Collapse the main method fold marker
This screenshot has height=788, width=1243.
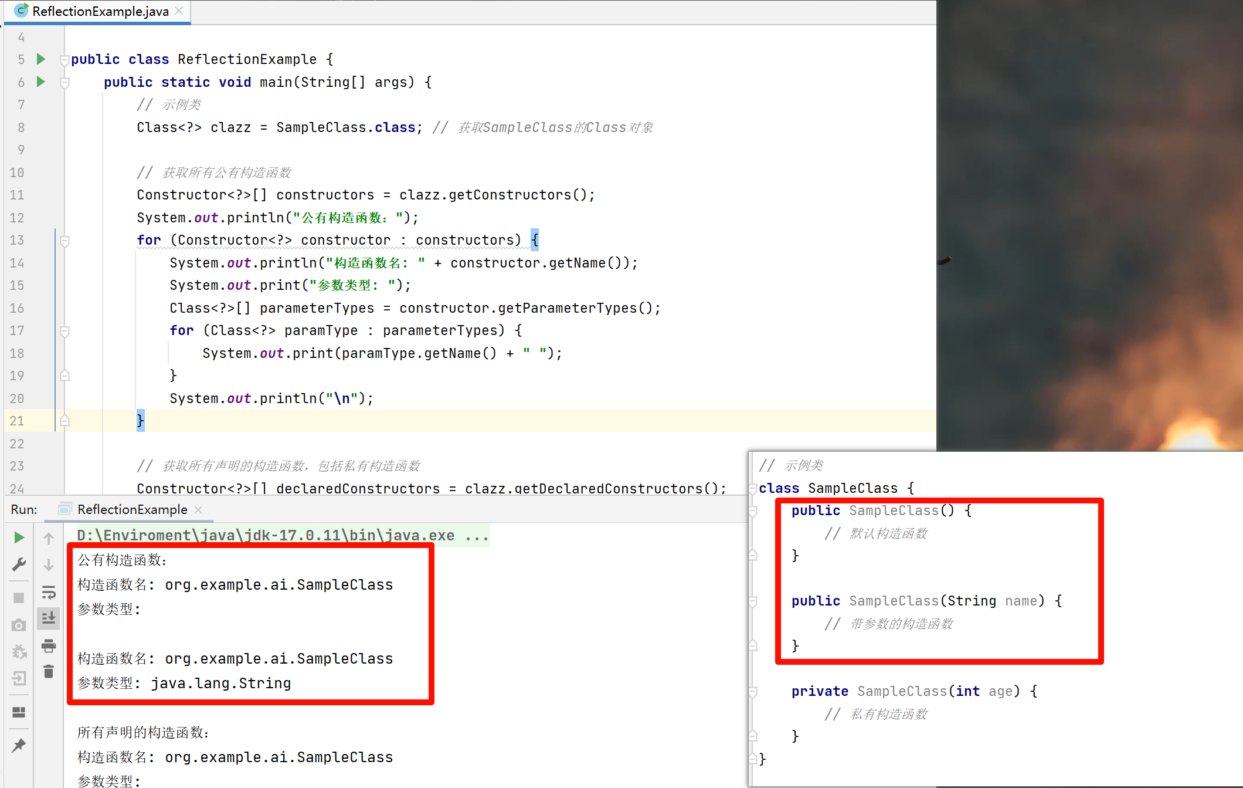point(64,82)
